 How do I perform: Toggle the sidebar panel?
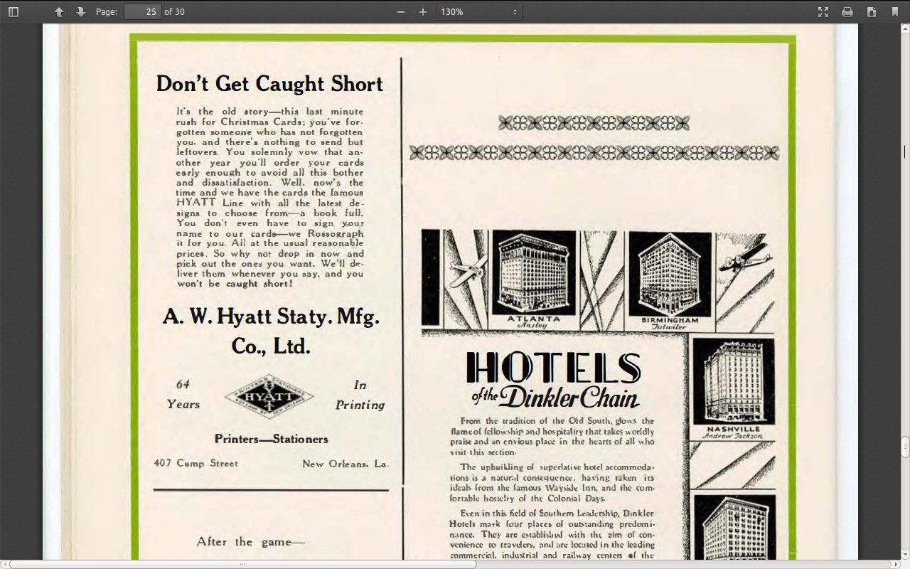coord(13,11)
